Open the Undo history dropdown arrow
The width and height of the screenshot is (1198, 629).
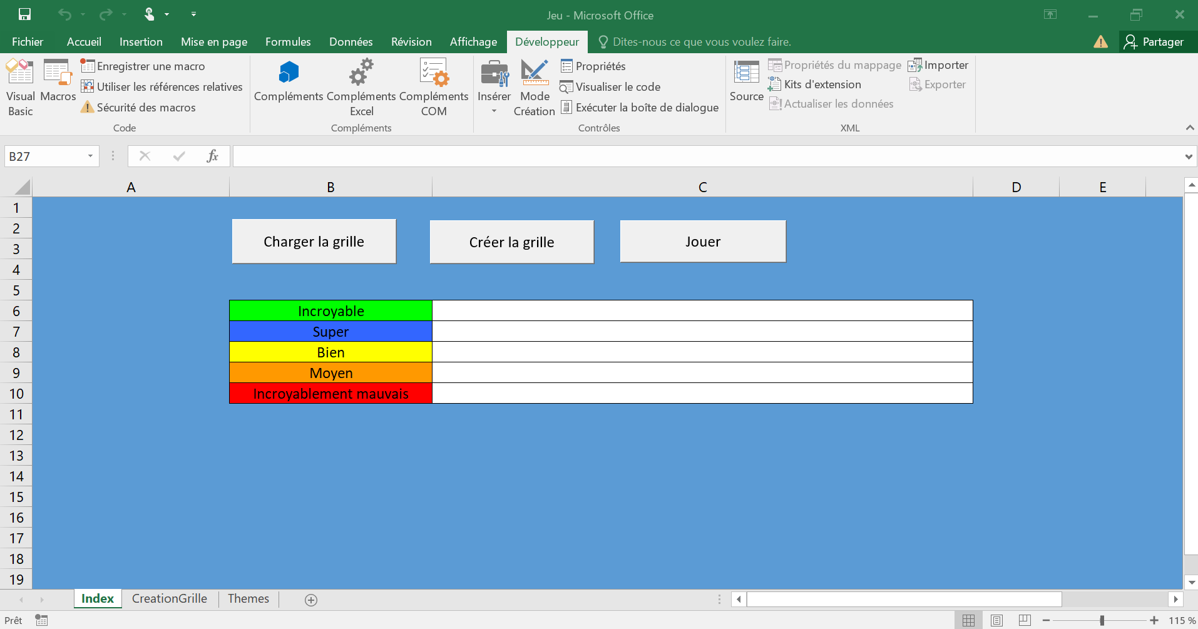[83, 14]
